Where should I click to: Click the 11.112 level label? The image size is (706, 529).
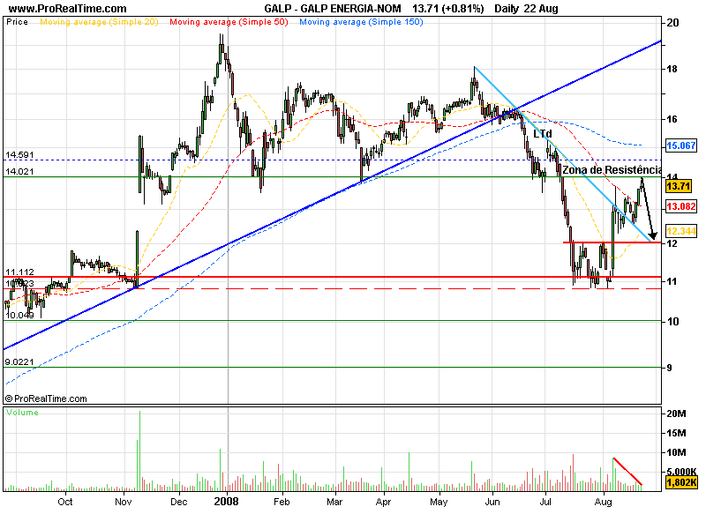[x=19, y=272]
